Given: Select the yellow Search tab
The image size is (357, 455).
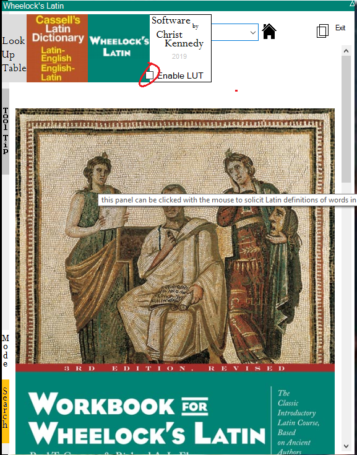Looking at the screenshot, I should click(6, 411).
